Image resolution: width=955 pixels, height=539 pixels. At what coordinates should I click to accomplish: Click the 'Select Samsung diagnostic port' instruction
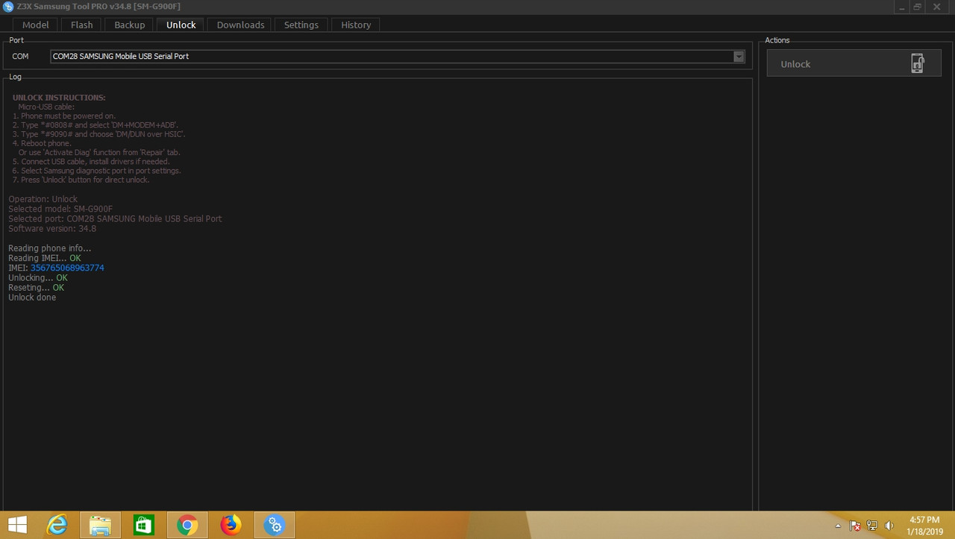[97, 171]
